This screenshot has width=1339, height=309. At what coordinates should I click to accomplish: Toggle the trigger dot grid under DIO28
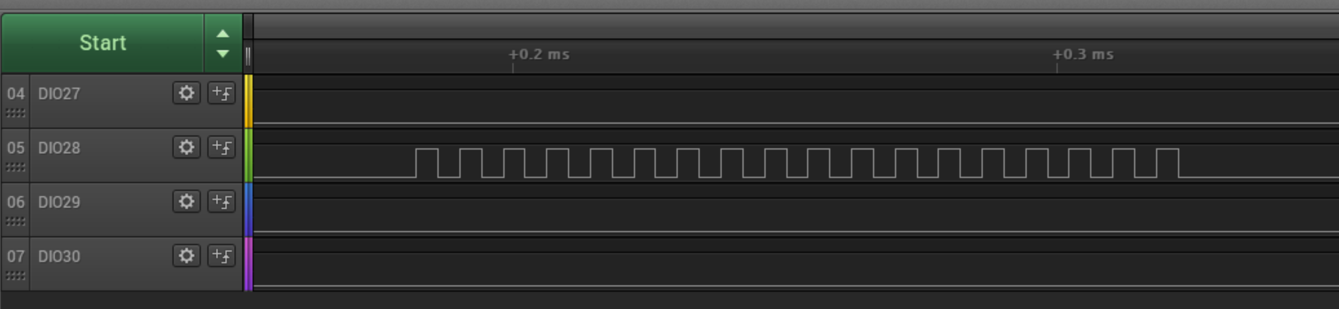point(16,168)
